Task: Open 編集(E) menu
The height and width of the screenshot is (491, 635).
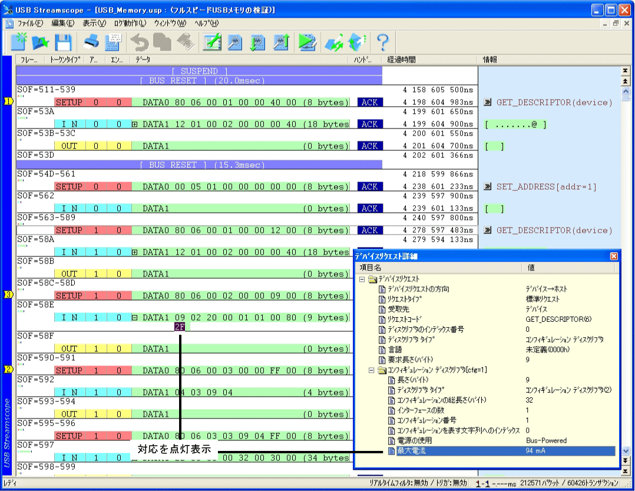Action: (63, 24)
